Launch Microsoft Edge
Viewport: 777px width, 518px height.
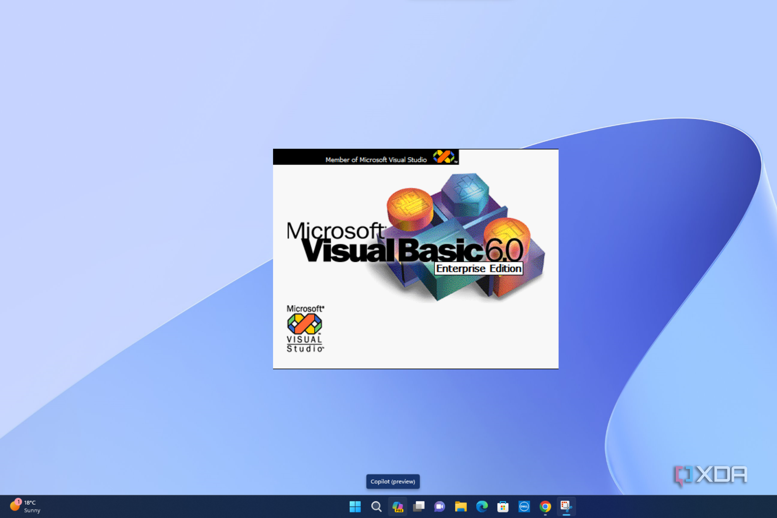coord(482,506)
